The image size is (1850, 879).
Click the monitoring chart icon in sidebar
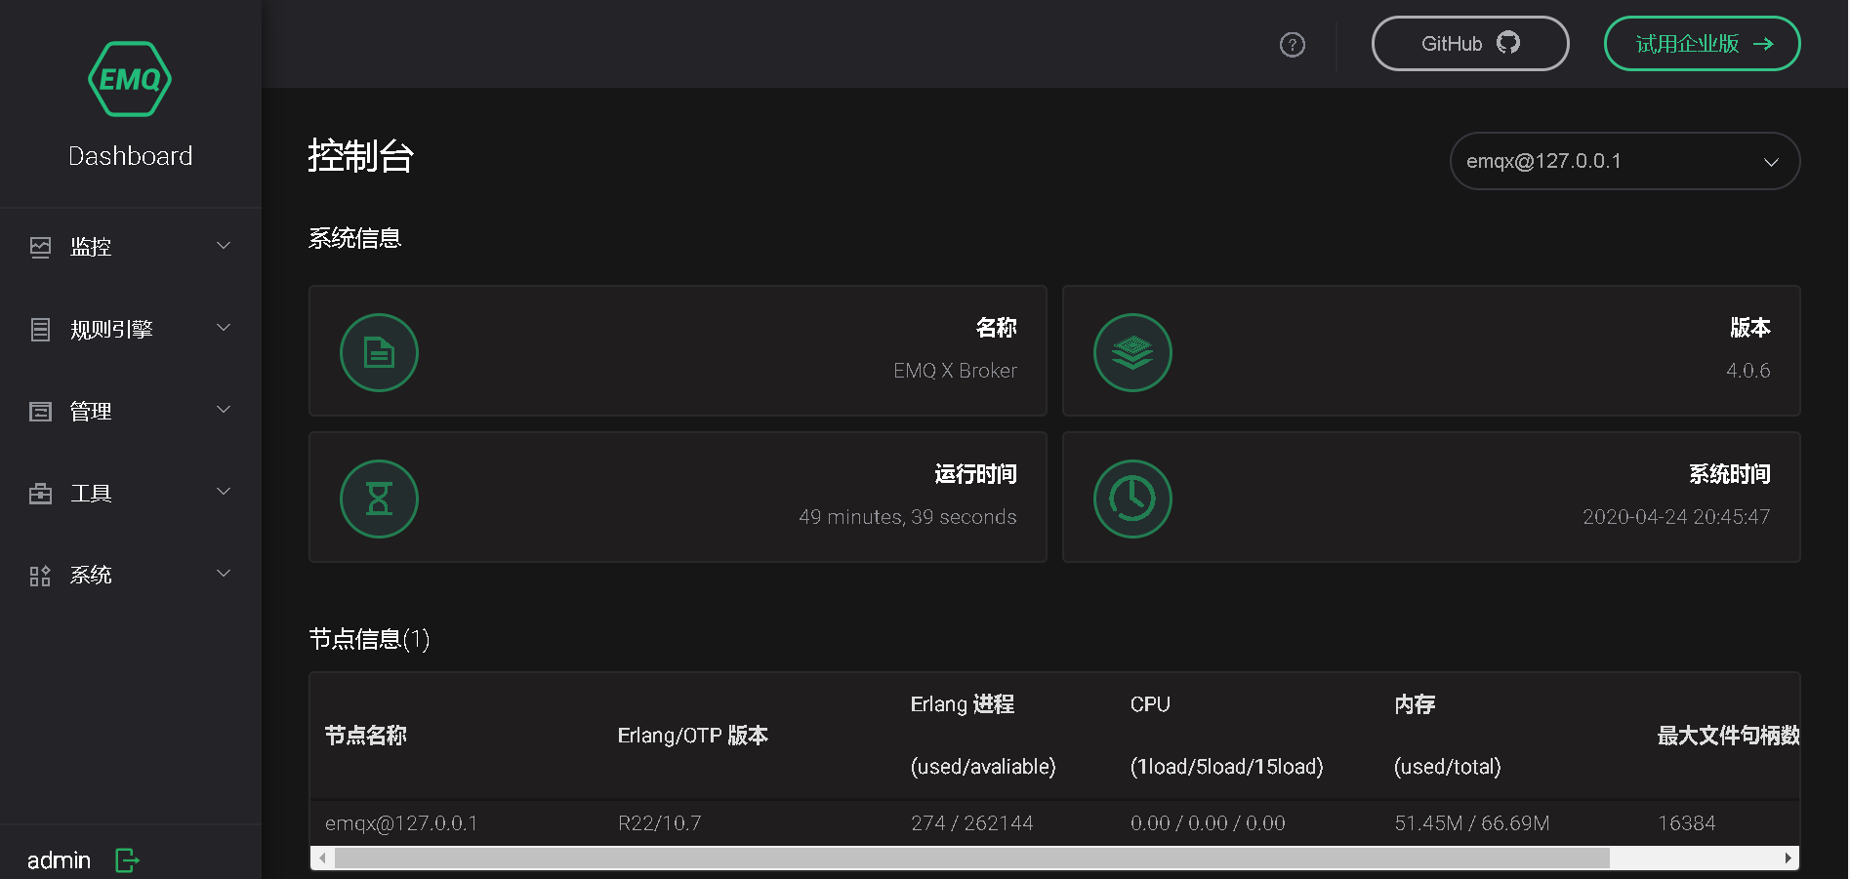(40, 247)
